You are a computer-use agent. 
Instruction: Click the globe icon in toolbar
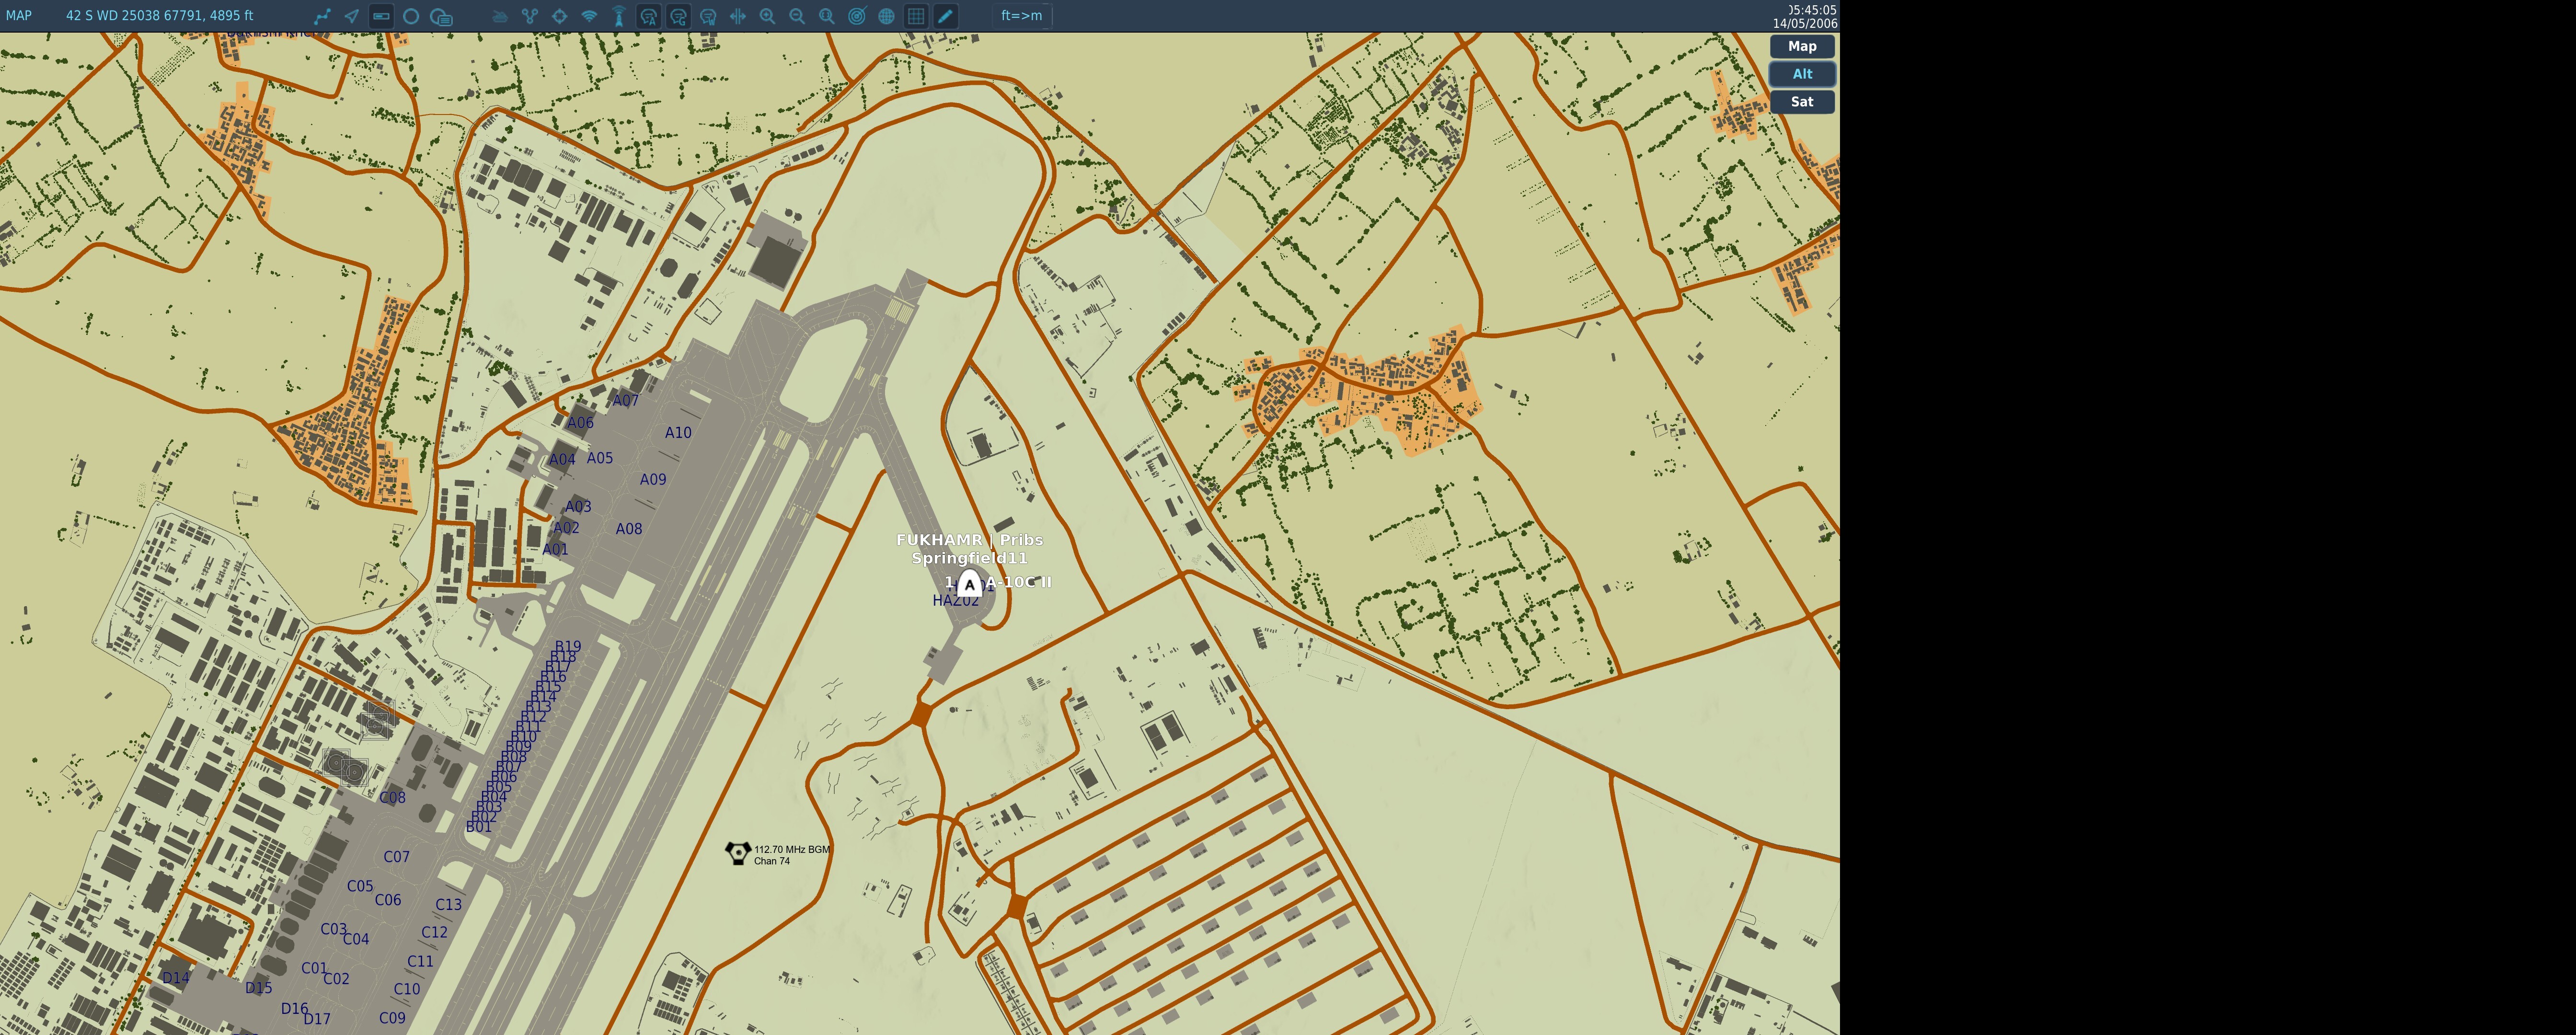[x=886, y=16]
